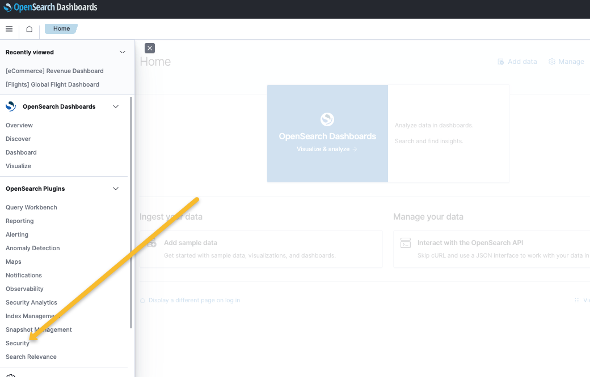Open Notifications plugin
590x377 pixels.
pos(24,275)
